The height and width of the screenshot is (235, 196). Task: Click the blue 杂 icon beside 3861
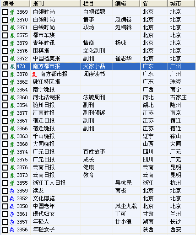12,214
